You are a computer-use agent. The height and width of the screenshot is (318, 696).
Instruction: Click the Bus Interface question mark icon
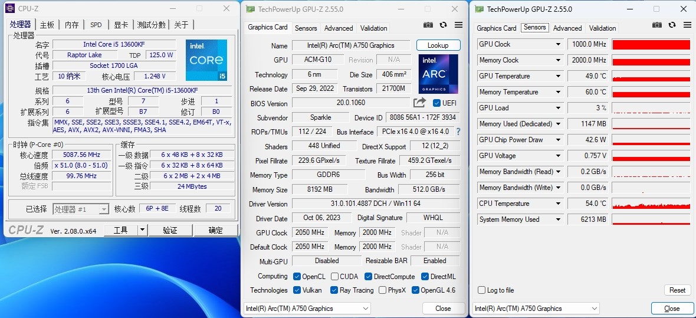(x=458, y=132)
